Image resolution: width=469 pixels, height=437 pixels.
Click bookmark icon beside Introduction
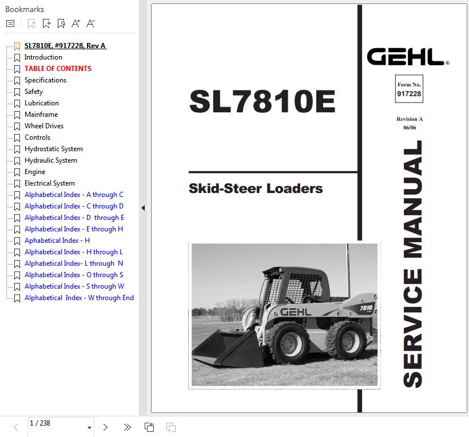(x=17, y=57)
